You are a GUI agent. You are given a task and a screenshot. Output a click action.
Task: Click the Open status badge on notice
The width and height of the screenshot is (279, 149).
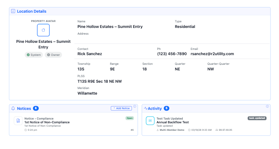click(129, 118)
